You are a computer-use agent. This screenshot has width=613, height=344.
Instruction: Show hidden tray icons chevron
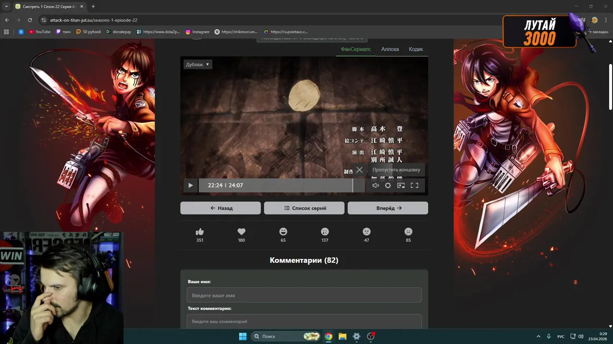[538, 336]
